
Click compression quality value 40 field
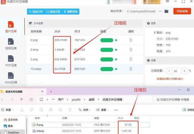click(177, 71)
